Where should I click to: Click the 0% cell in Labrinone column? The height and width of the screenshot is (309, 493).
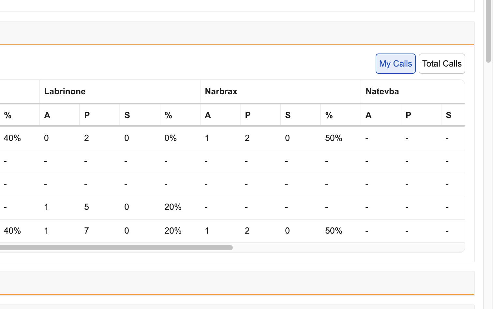[x=171, y=138]
